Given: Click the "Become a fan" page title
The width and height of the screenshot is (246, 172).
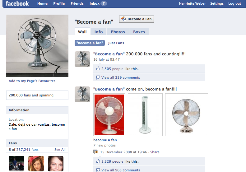Looking at the screenshot, I should coord(94,22).
